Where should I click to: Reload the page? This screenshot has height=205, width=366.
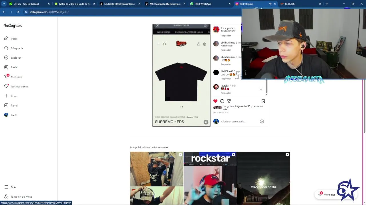pos(18,12)
